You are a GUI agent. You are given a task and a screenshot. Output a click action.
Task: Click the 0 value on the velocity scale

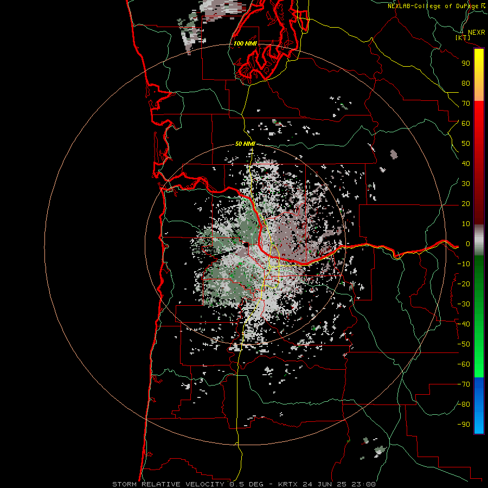(x=468, y=244)
